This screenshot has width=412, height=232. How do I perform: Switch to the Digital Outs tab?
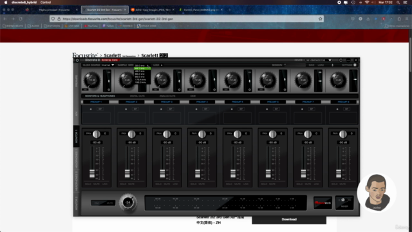(137, 96)
